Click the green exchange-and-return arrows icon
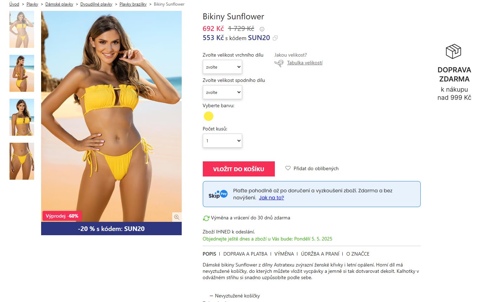 point(206,218)
